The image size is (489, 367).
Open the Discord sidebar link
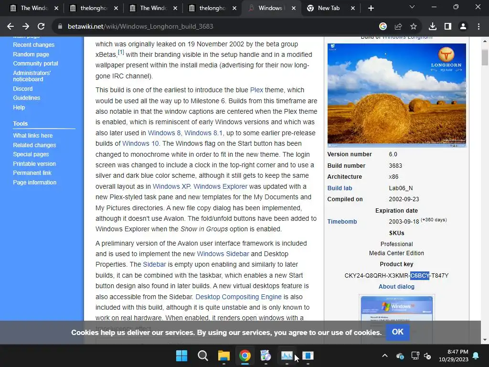click(x=23, y=88)
